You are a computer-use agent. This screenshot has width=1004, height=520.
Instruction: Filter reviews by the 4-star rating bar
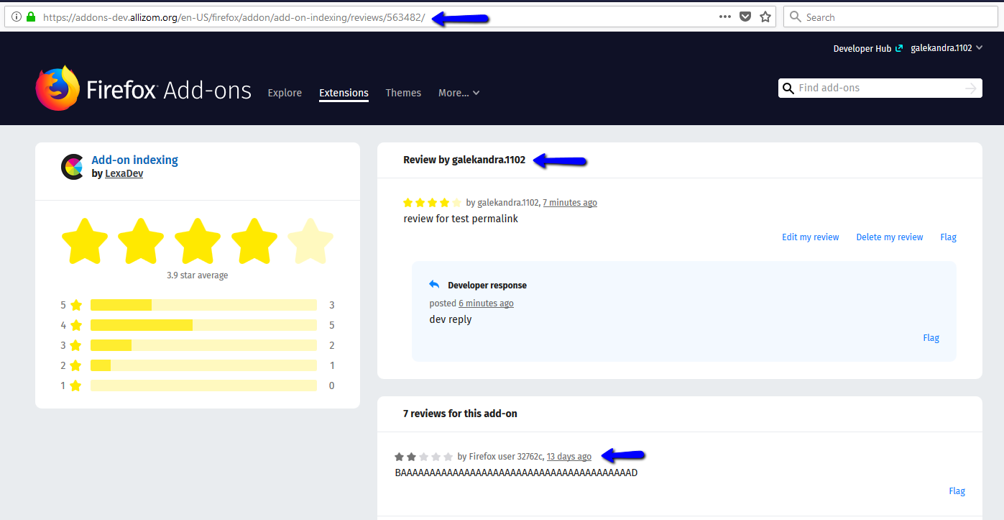[x=203, y=325]
